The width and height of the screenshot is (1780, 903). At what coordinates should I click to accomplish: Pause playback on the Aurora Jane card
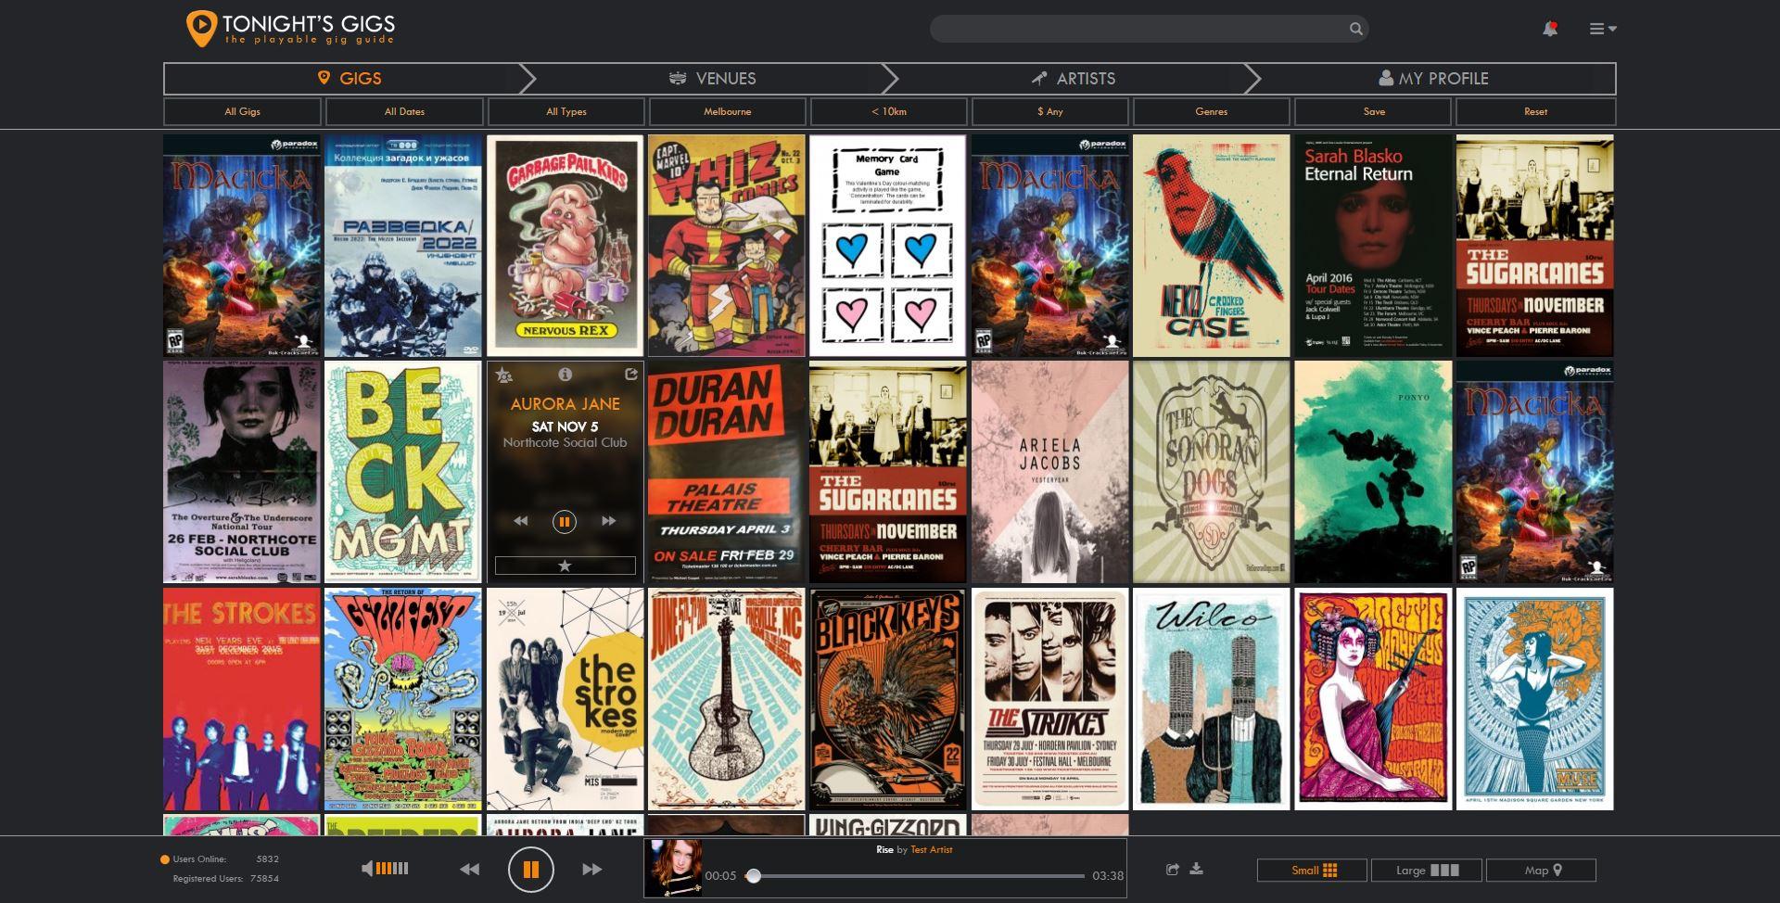(x=564, y=522)
